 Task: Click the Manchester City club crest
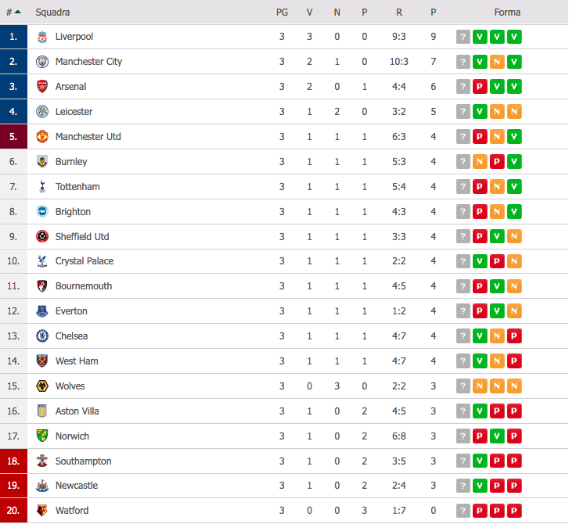click(x=42, y=62)
